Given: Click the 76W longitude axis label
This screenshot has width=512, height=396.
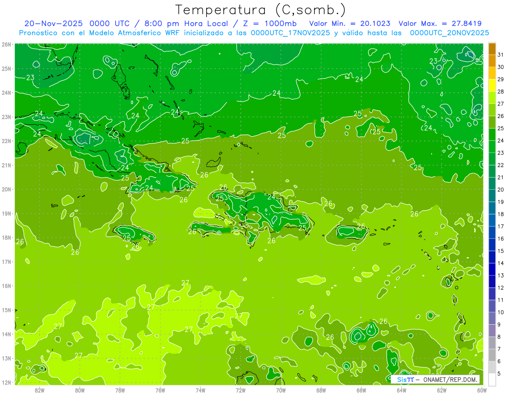Looking at the screenshot, I should tap(160, 390).
